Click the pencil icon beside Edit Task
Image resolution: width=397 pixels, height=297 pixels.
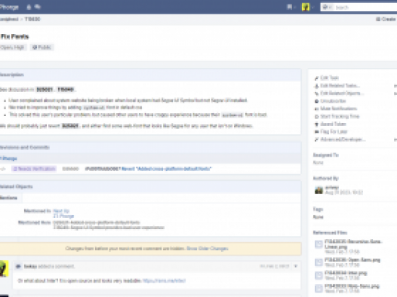point(316,78)
